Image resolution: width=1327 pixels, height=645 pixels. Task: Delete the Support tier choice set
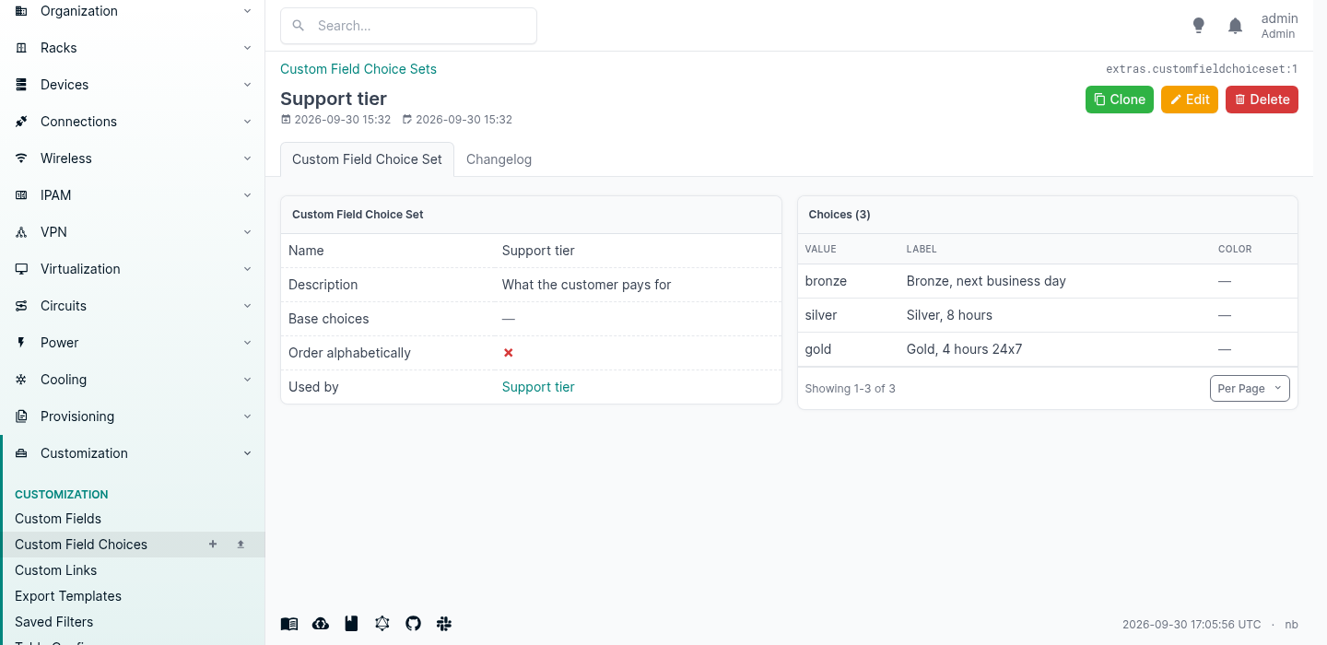[1262, 100]
